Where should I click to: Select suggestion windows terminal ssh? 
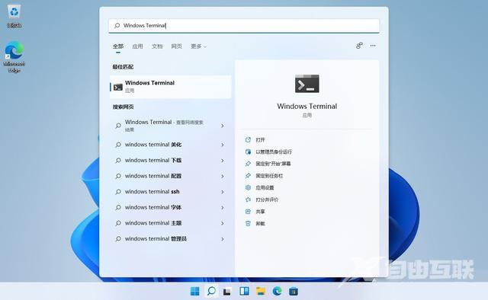coord(152,192)
